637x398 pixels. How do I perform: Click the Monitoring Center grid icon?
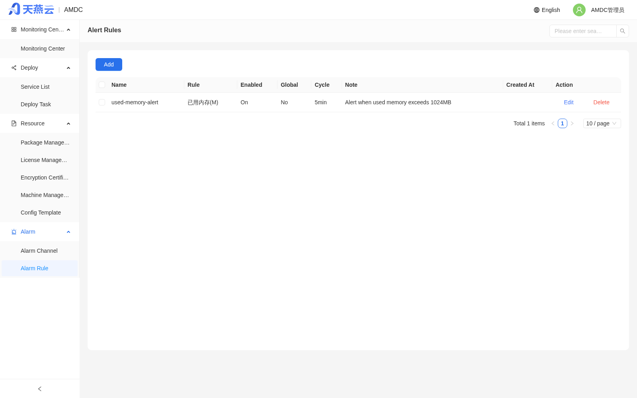14,29
